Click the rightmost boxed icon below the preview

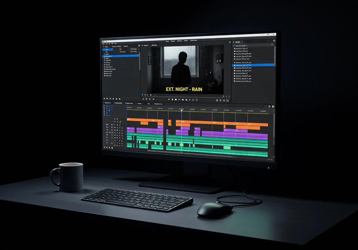point(227,100)
